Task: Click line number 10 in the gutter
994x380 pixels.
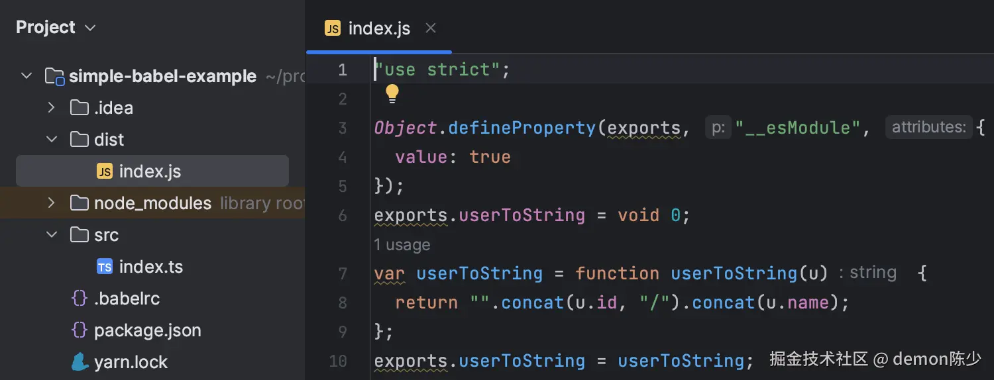Action: tap(338, 361)
